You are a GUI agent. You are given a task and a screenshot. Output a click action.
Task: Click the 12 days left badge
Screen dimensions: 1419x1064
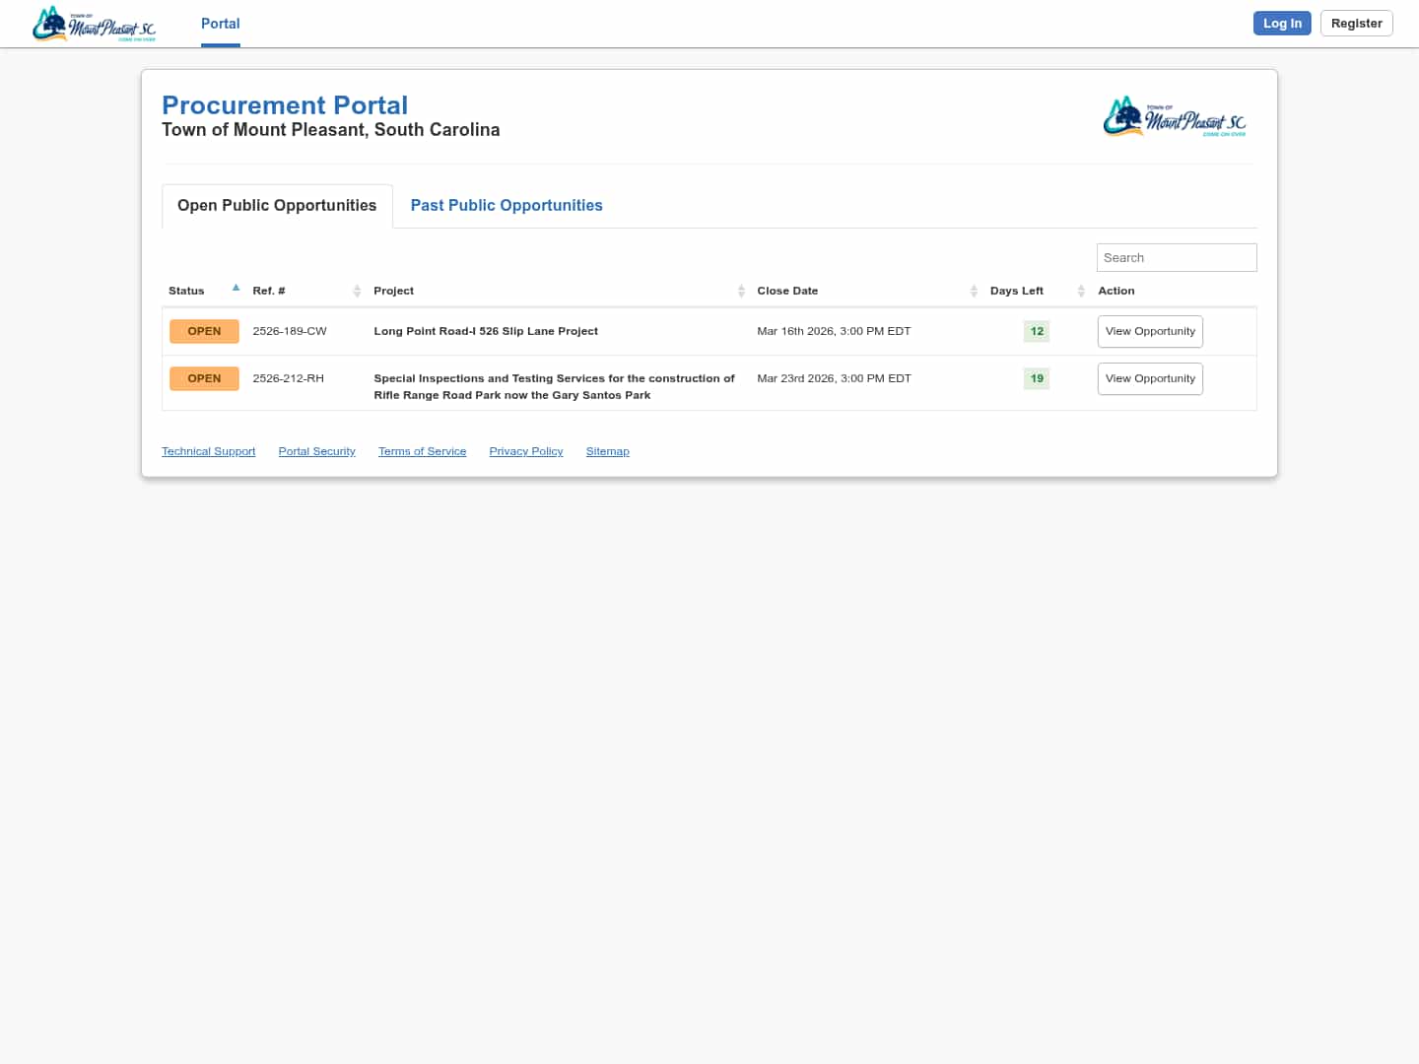1037,331
